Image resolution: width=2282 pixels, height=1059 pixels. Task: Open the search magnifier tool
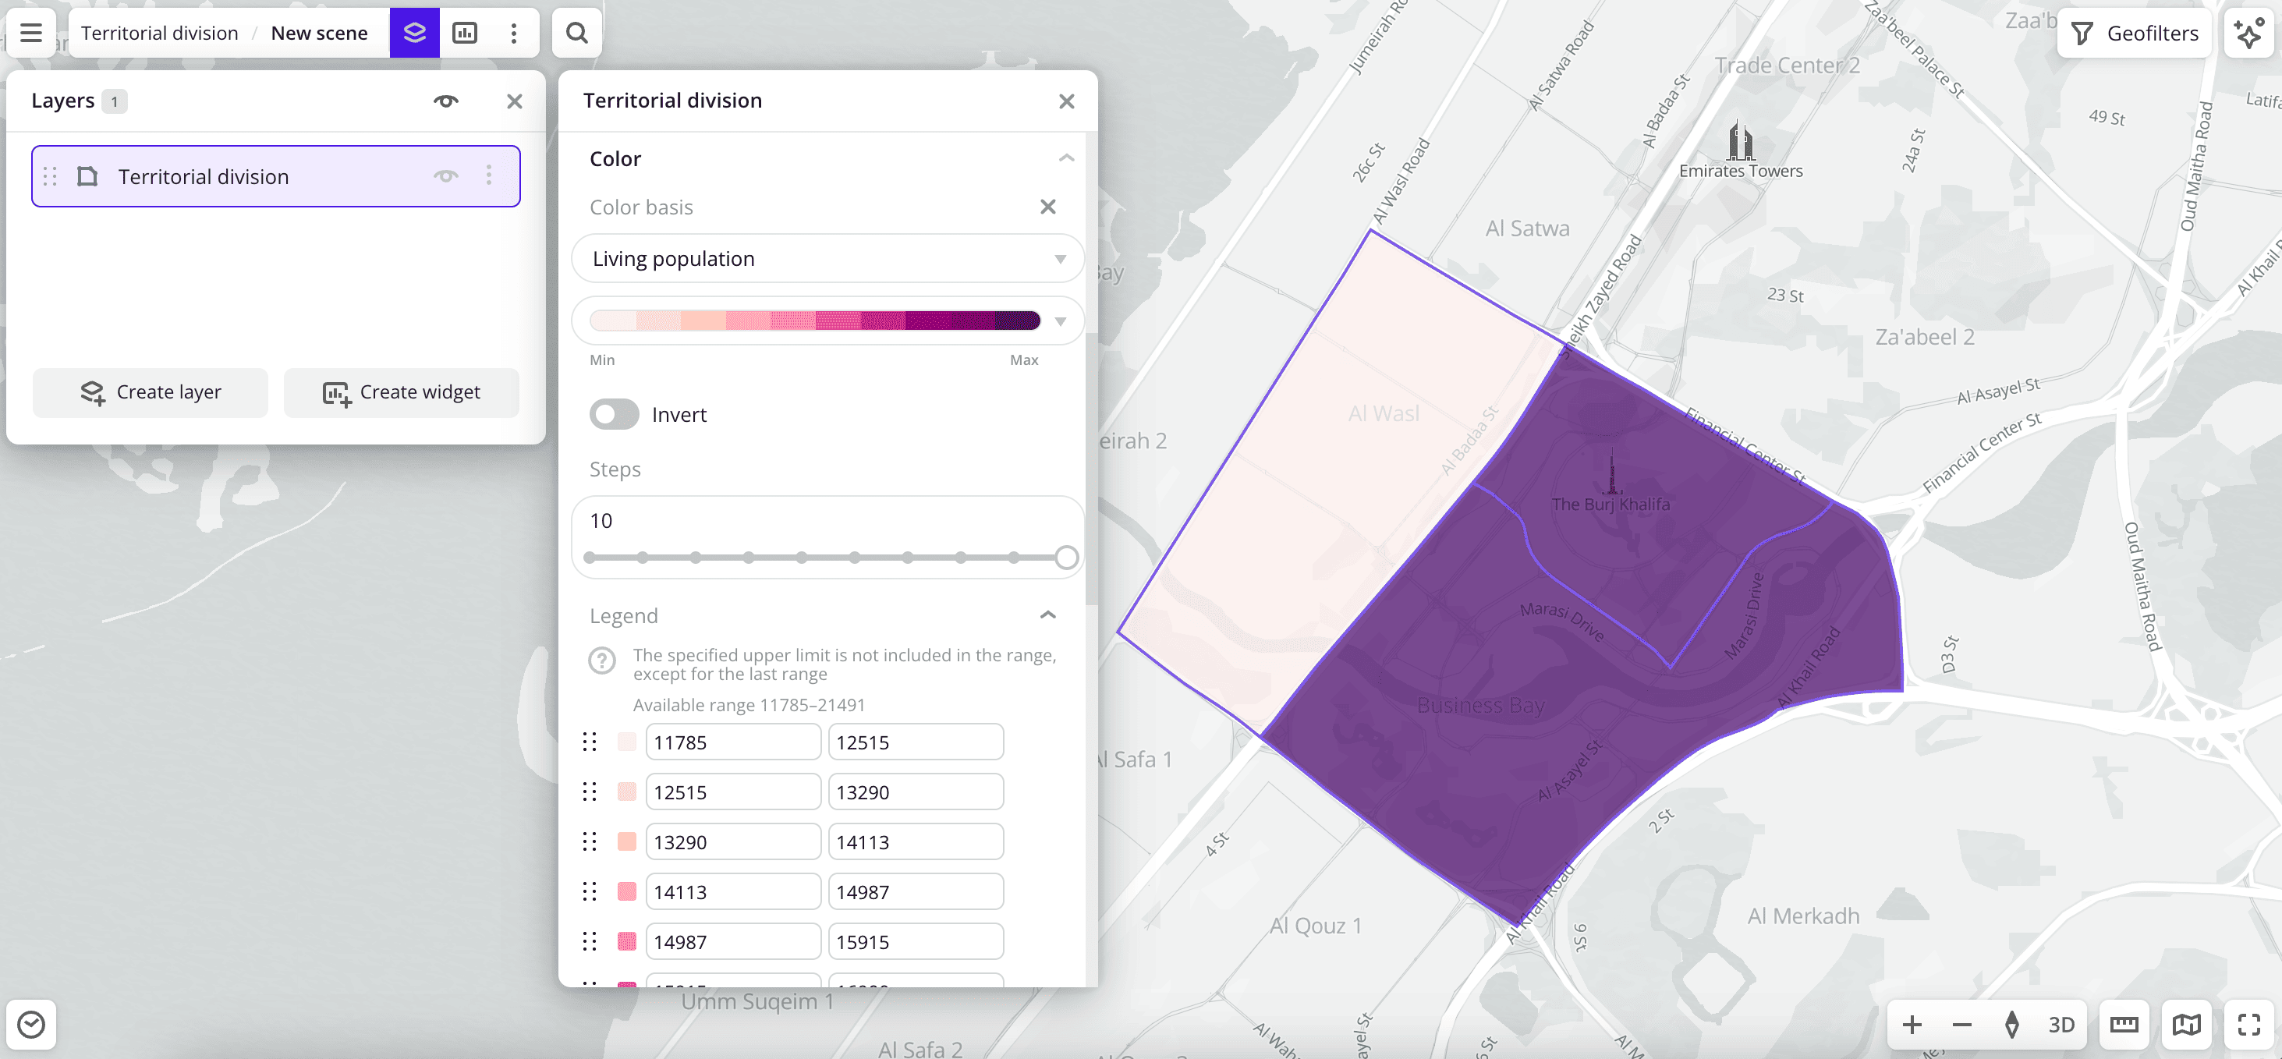point(576,33)
